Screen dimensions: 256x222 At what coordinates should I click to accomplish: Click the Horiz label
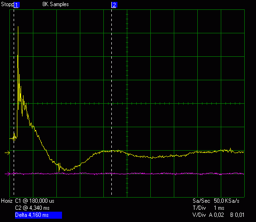7,201
